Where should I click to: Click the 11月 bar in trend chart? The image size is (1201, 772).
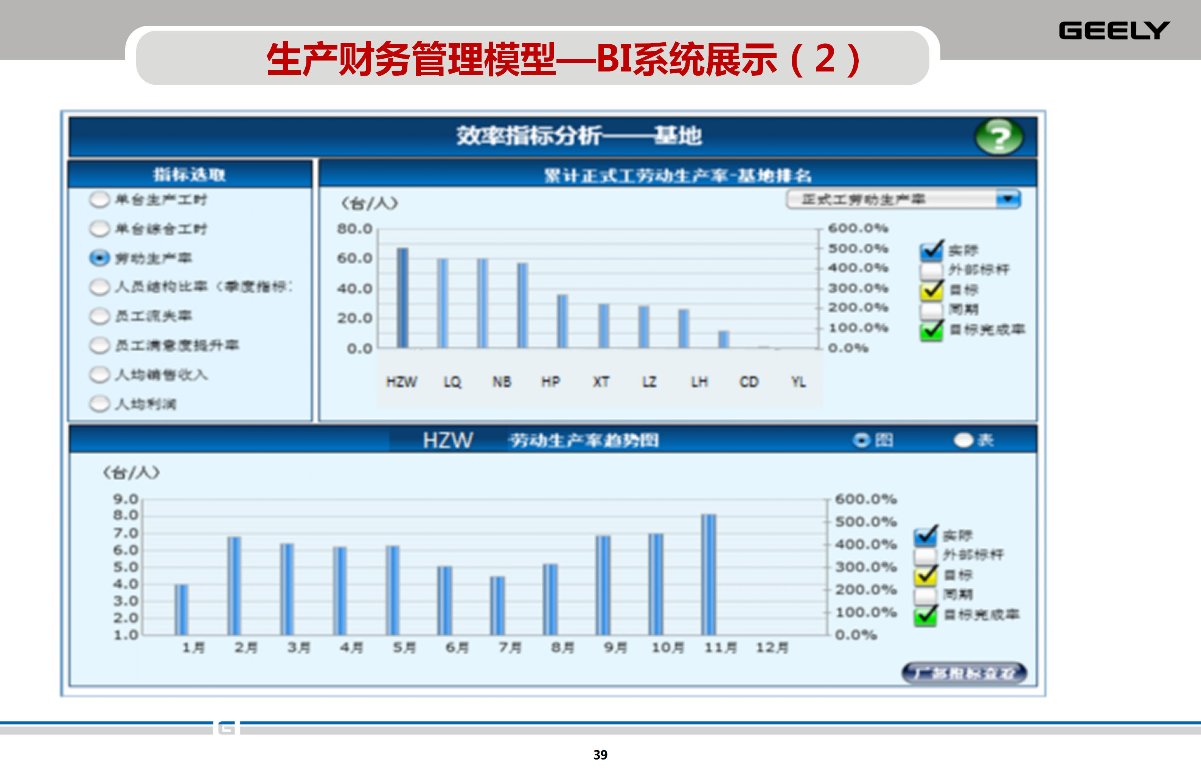click(708, 574)
